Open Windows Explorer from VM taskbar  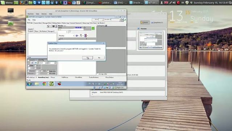coord(37,84)
